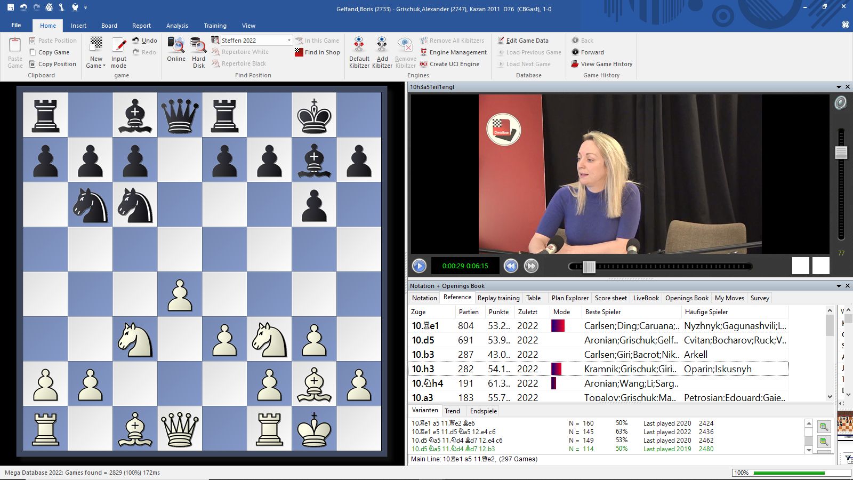Open the Notation panel options dropdown arrow

[839, 286]
